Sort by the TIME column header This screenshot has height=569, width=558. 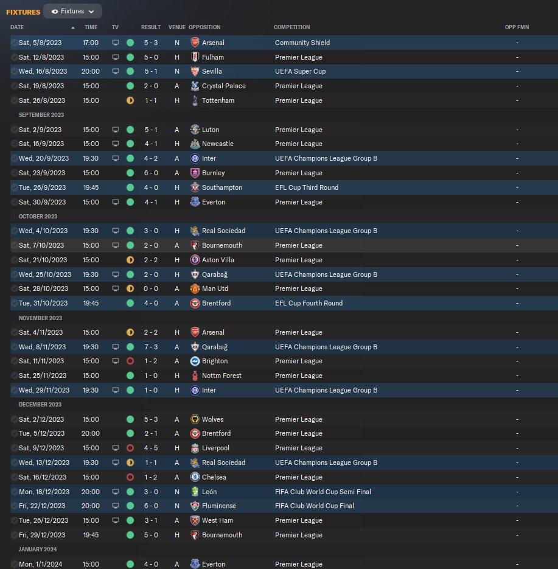pyautogui.click(x=91, y=27)
